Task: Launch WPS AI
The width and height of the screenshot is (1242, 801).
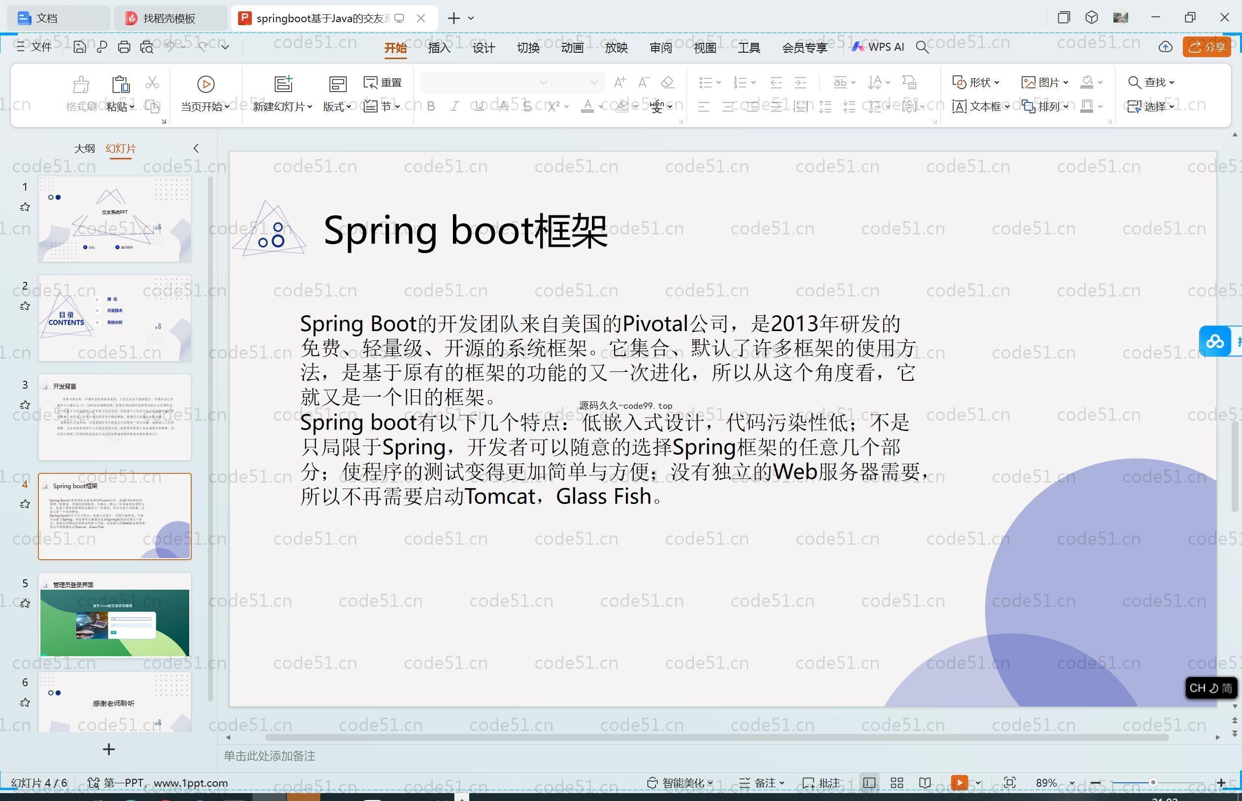Action: point(878,47)
